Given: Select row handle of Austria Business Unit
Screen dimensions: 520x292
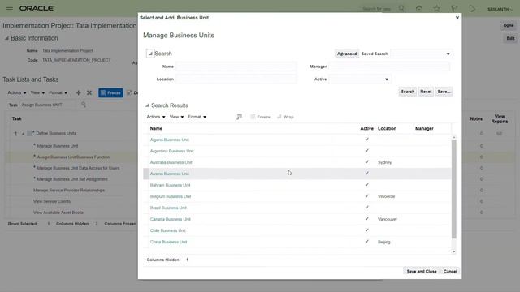Looking at the screenshot, I should [x=146, y=174].
